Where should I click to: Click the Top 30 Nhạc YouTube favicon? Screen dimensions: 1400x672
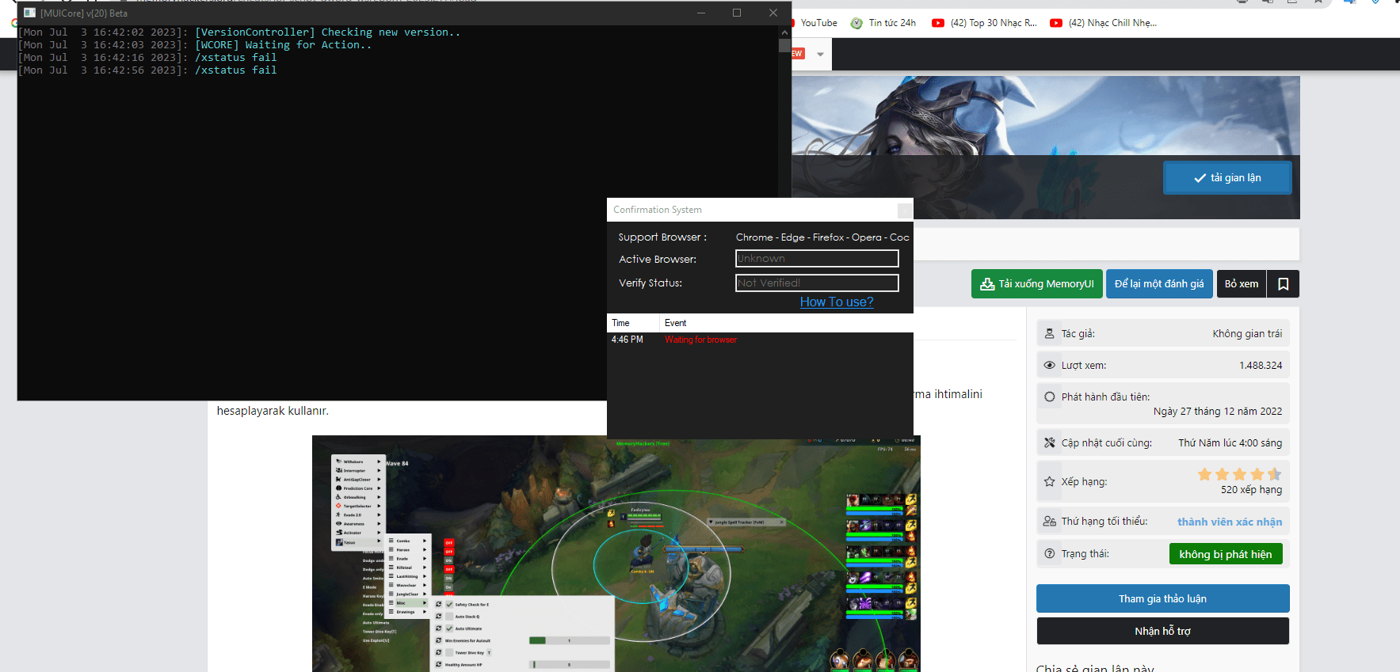point(938,23)
